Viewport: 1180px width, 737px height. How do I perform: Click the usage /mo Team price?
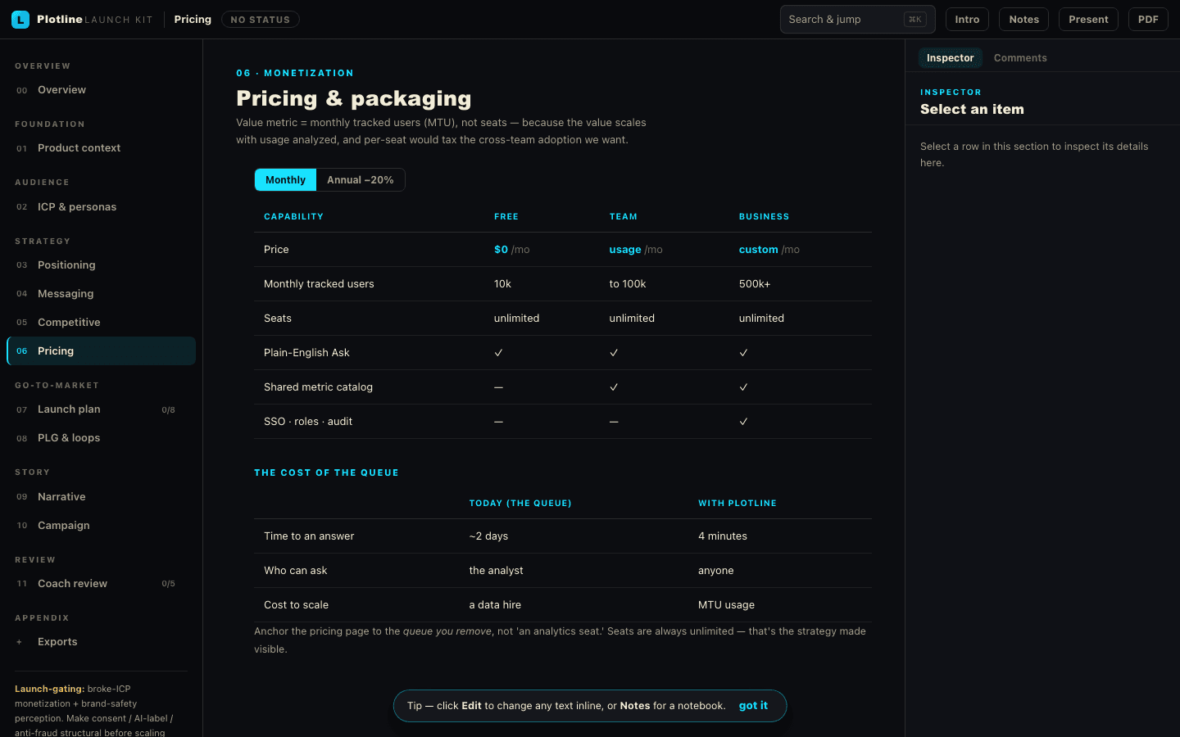point(636,250)
